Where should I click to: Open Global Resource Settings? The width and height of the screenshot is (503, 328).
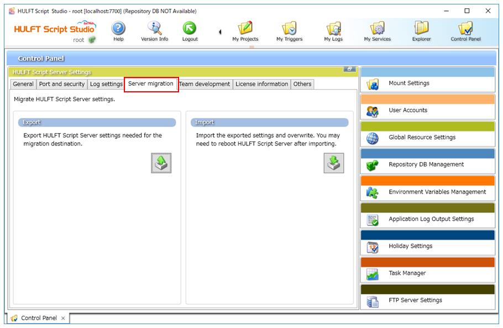click(x=428, y=134)
